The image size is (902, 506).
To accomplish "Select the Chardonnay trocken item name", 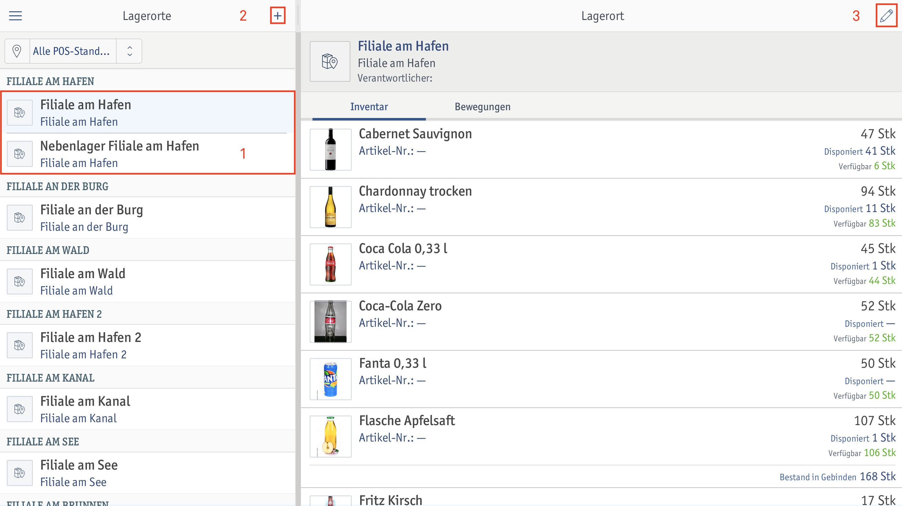I will tap(415, 191).
